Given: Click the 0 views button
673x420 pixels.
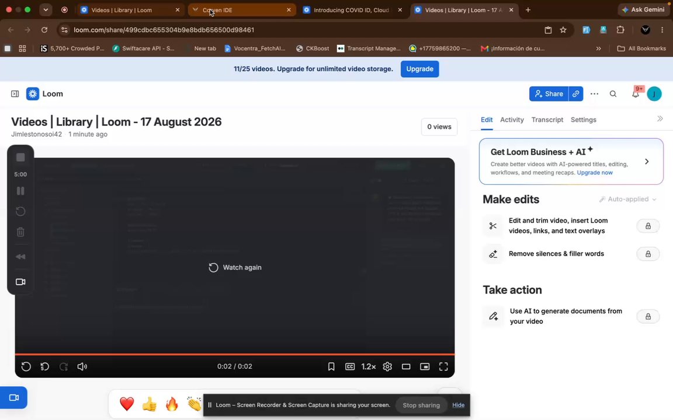Looking at the screenshot, I should pyautogui.click(x=439, y=127).
